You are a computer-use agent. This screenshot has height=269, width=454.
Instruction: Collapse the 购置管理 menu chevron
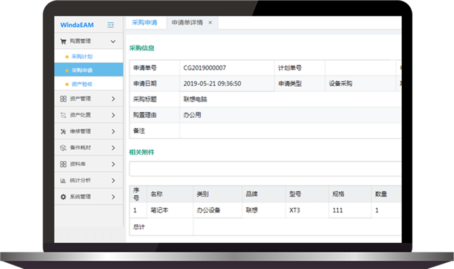tap(113, 42)
